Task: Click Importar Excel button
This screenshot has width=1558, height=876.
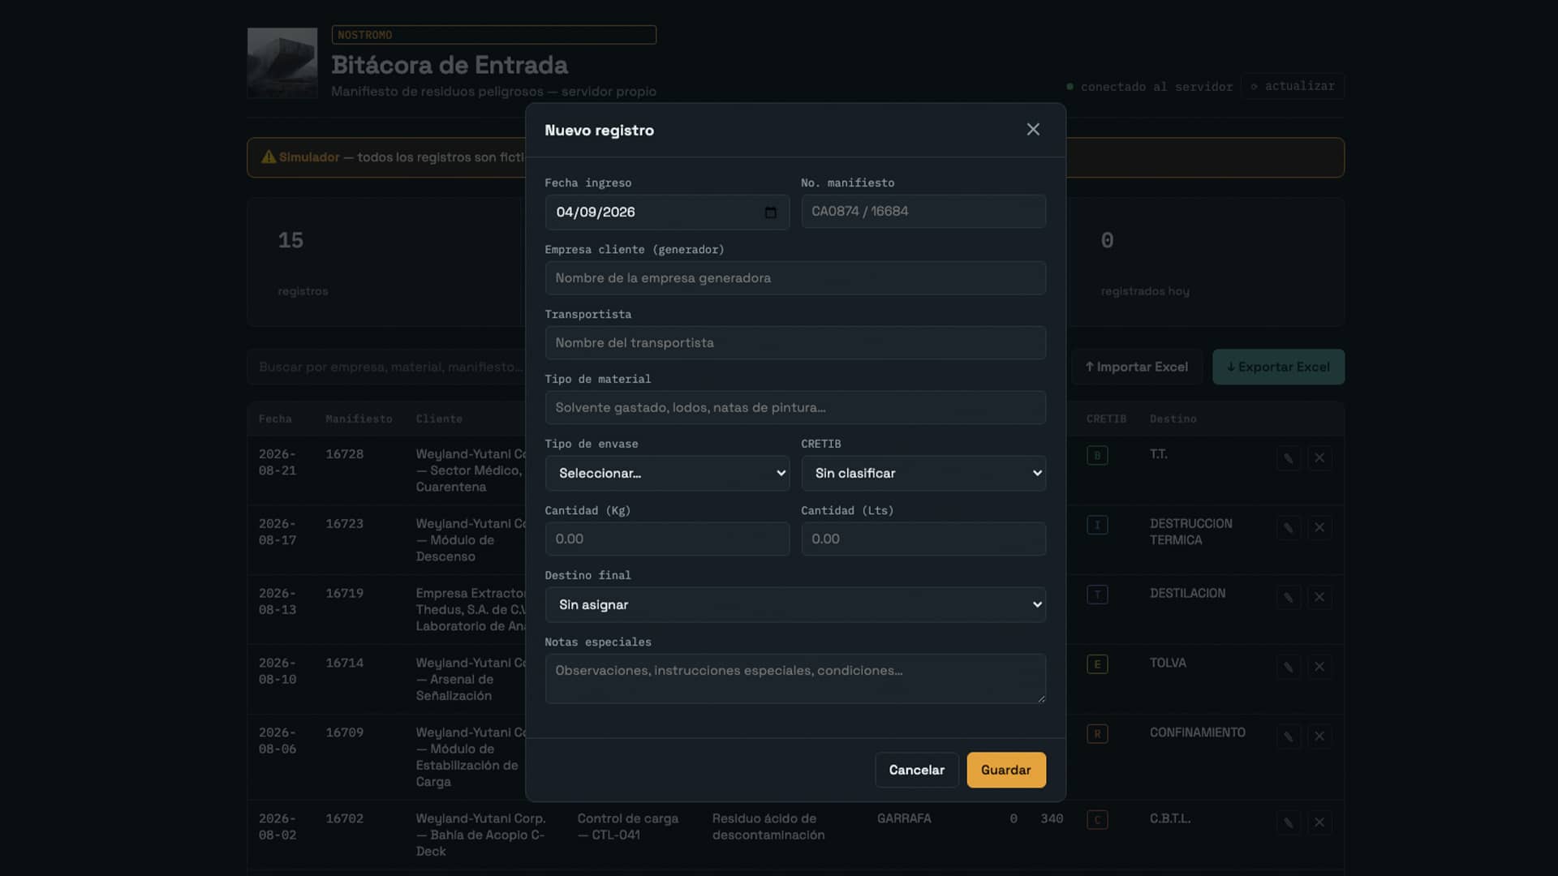Action: tap(1136, 367)
